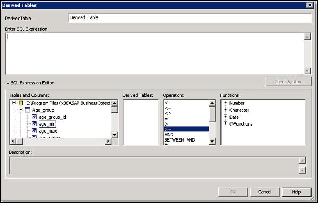
Task: Click inside the SQL Expression text area
Action: tap(155, 54)
